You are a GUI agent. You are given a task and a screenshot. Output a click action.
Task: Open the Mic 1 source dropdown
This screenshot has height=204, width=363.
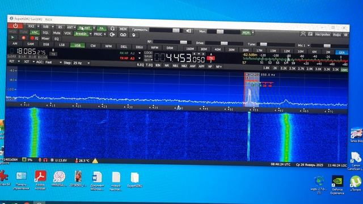(x=304, y=45)
